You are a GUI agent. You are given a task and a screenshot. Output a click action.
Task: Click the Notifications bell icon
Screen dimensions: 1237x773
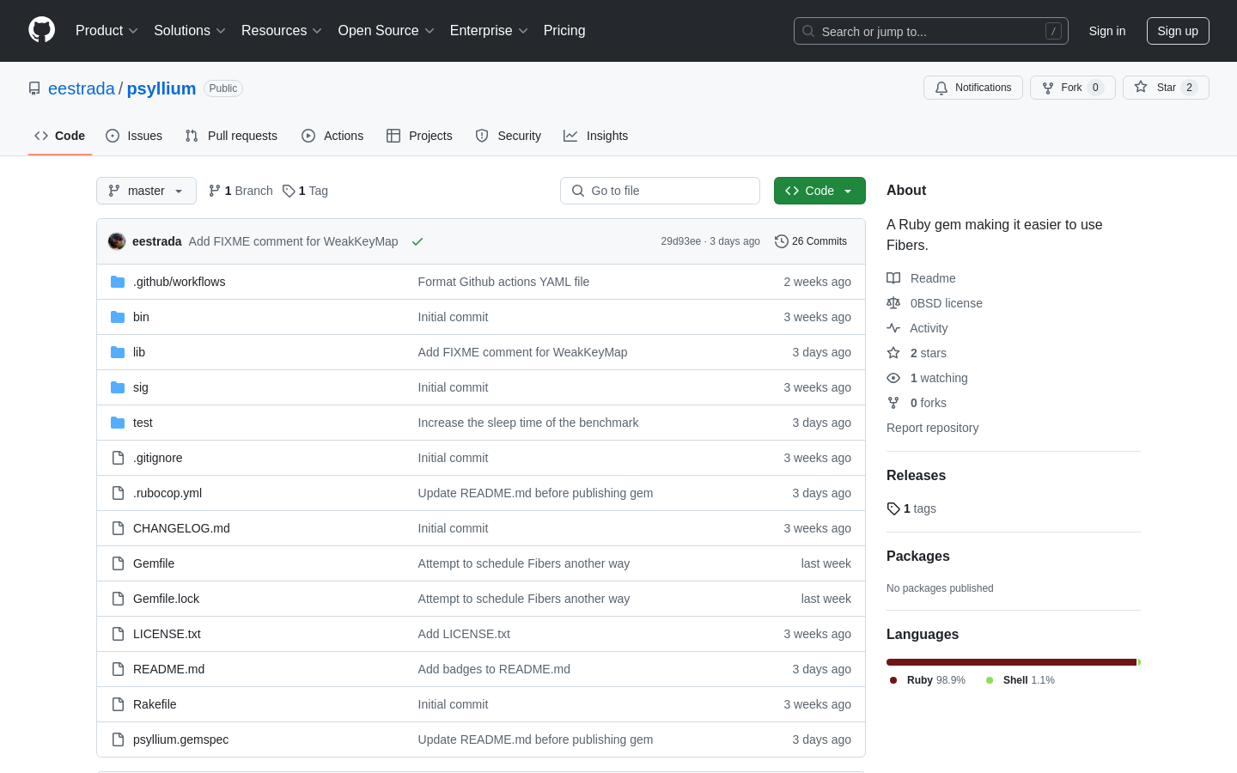941,88
